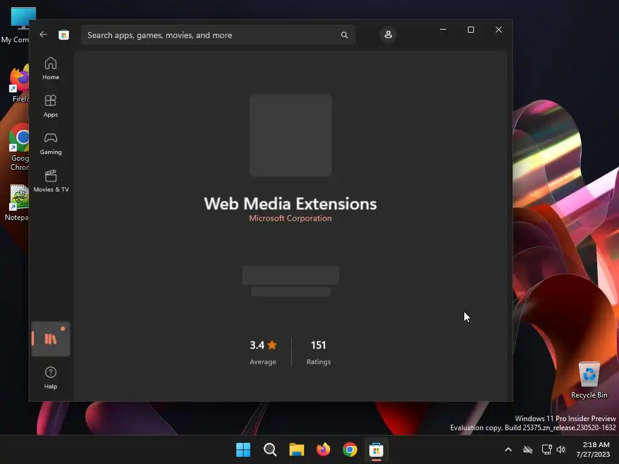Click the 151 ratings count
619x464 pixels.
[319, 345]
